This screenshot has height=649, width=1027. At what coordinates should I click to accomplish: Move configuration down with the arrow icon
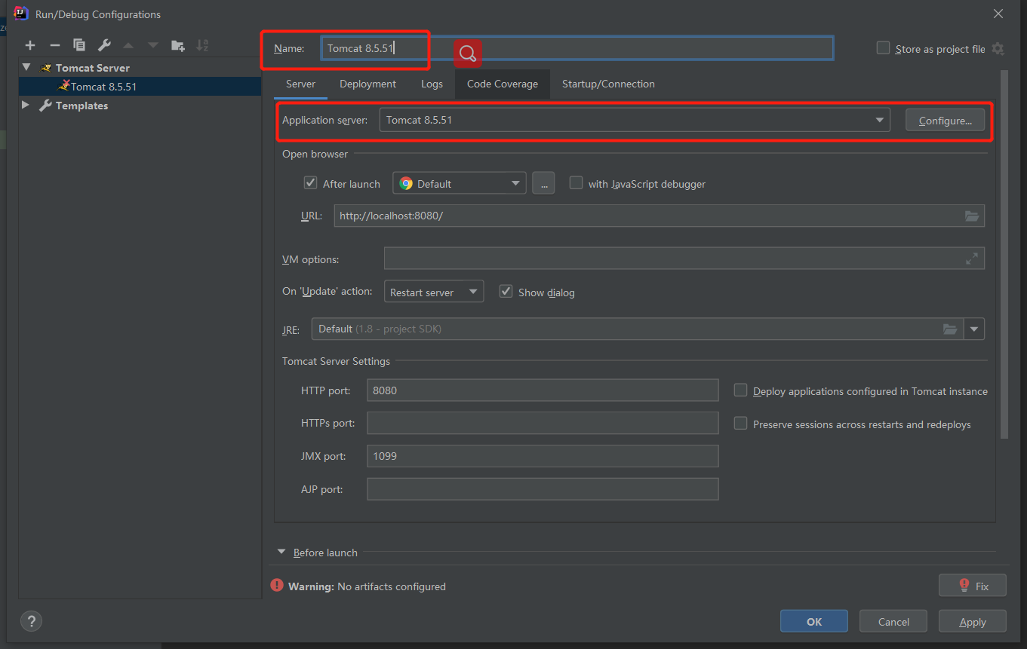point(153,45)
